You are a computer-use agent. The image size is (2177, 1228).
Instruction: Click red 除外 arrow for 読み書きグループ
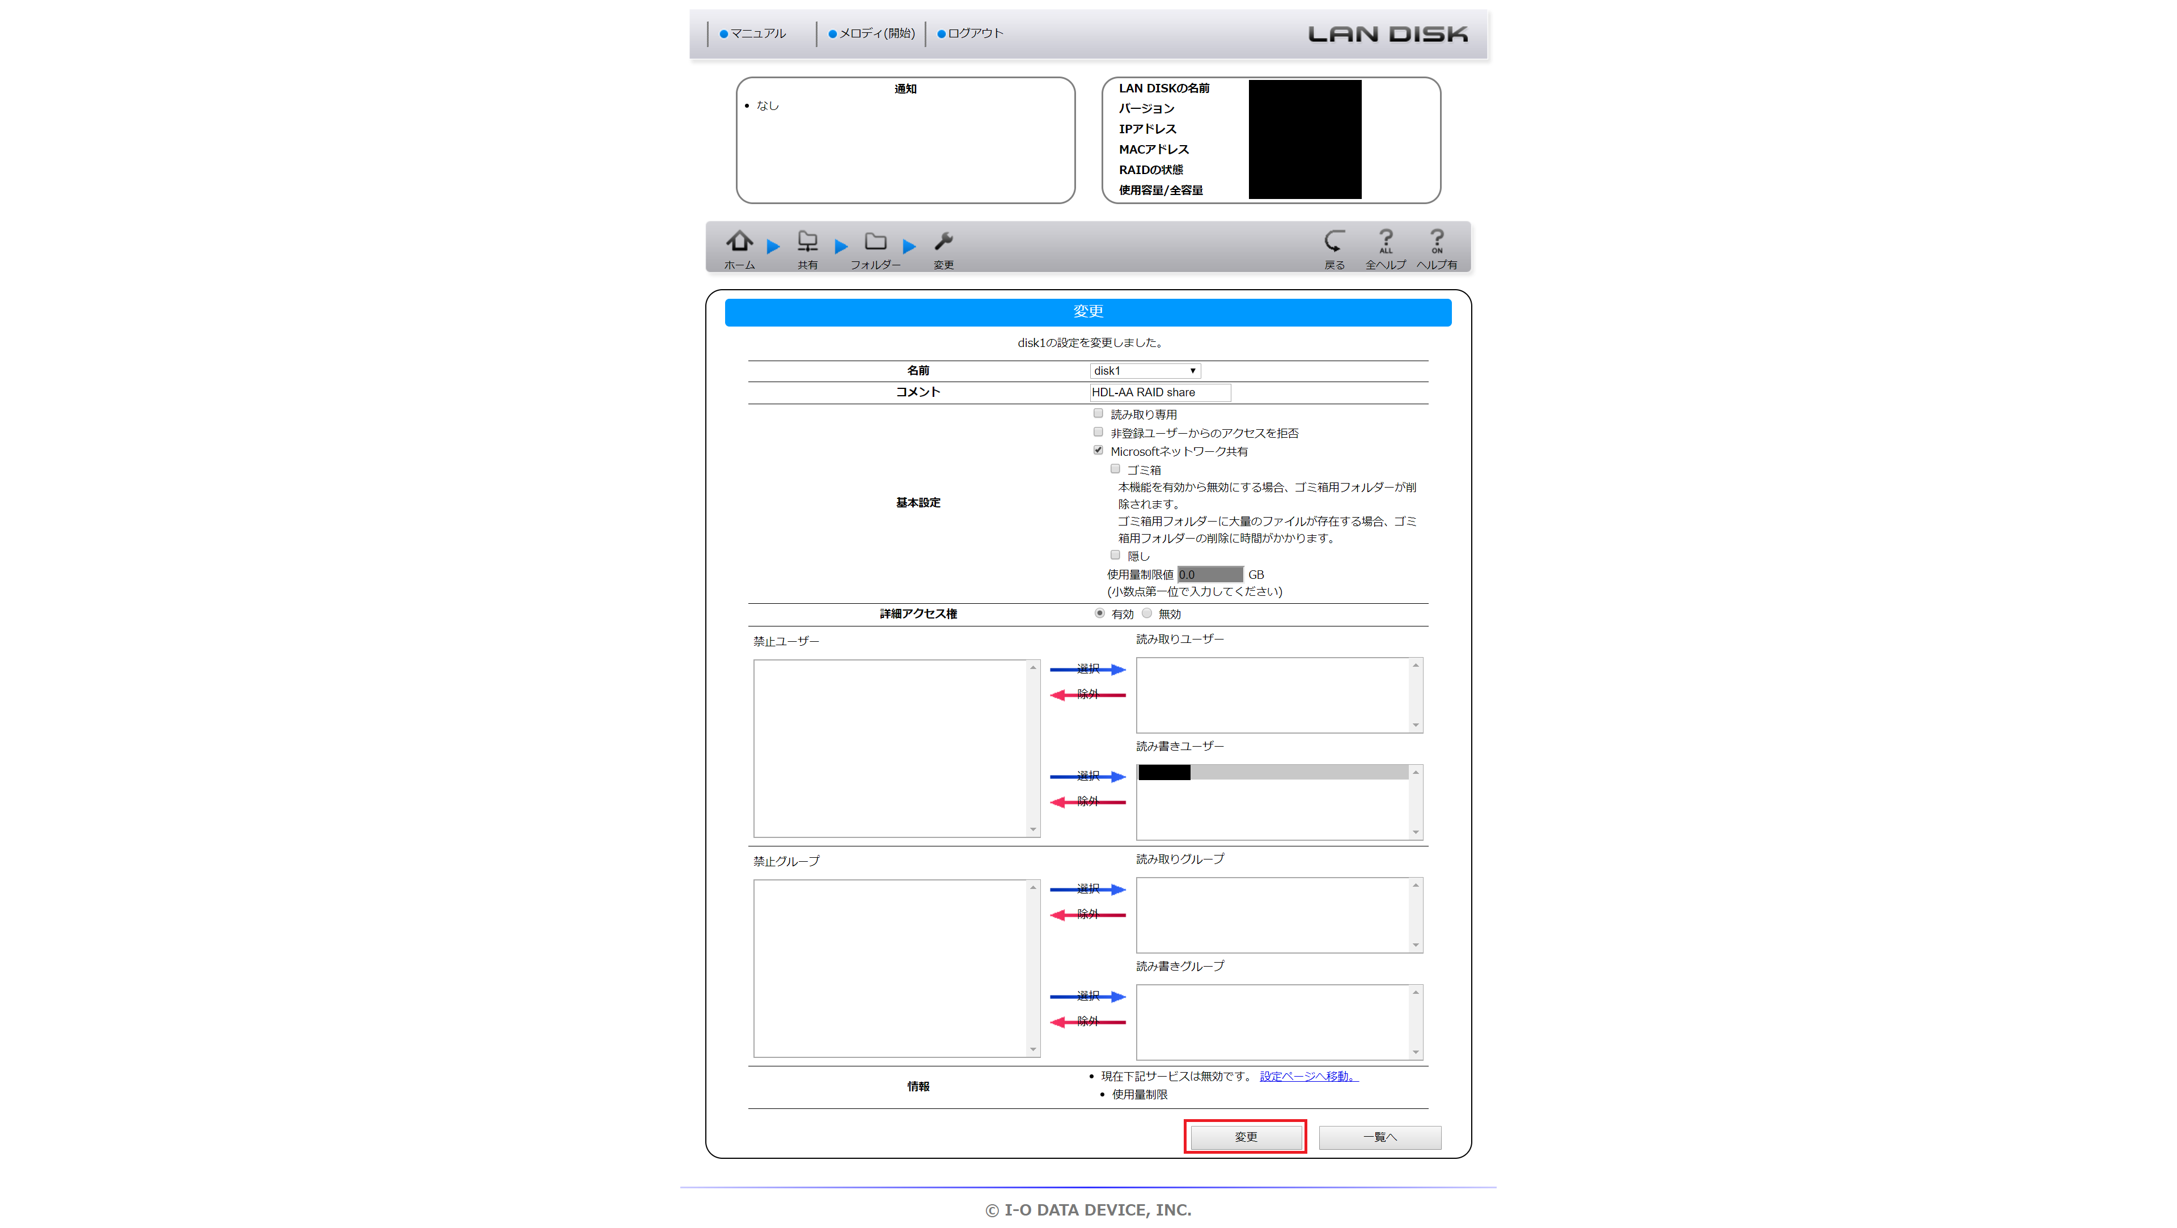pyautogui.click(x=1088, y=1022)
